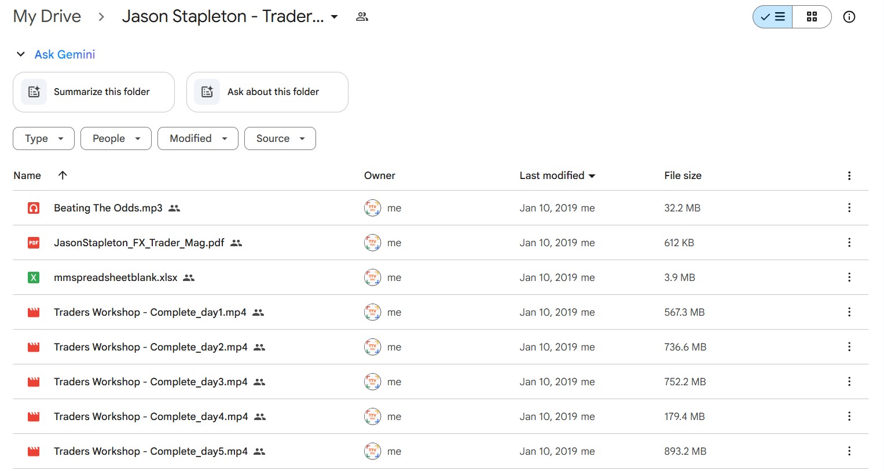
Task: Click the shared folder people icon
Action: pyautogui.click(x=362, y=17)
